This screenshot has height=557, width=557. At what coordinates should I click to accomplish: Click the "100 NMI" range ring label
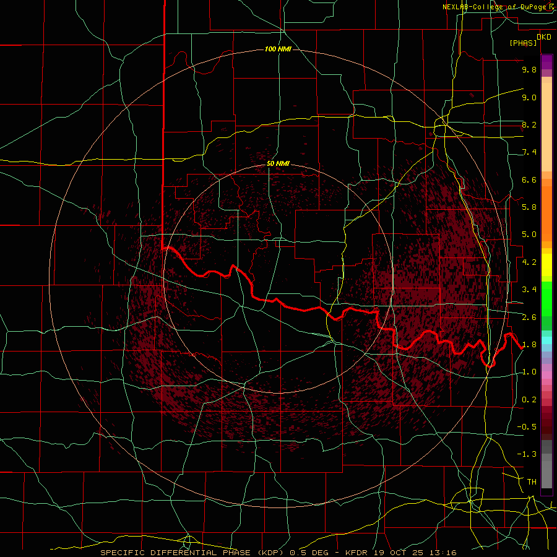(x=278, y=49)
